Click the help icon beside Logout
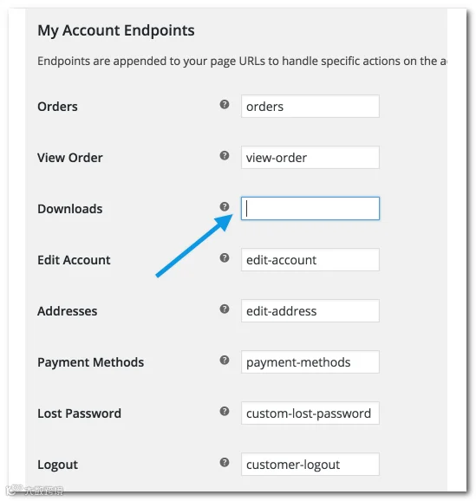 (225, 462)
